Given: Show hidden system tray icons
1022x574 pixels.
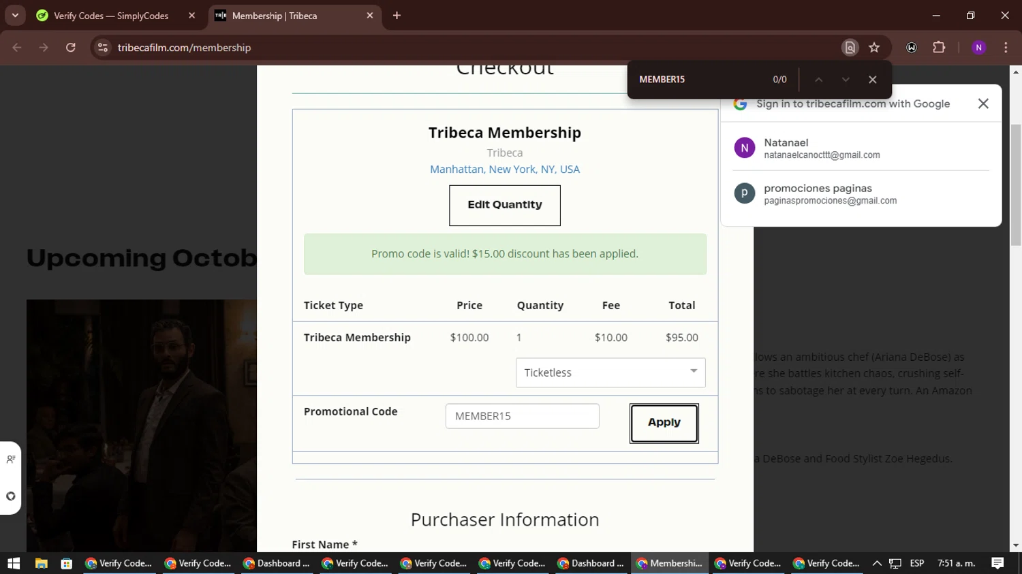Looking at the screenshot, I should point(877,563).
